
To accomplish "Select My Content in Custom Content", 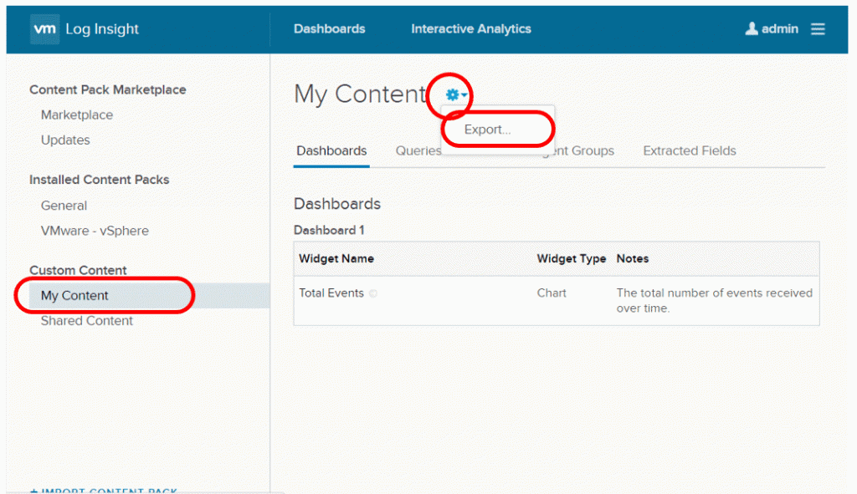I will (x=149, y=295).
